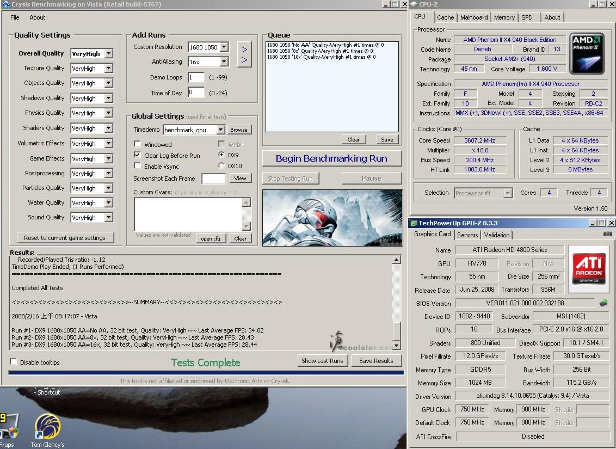This screenshot has width=616, height=449.
Task: Open the Processor selection dropdown in CPU-Z
Action: coord(508,193)
